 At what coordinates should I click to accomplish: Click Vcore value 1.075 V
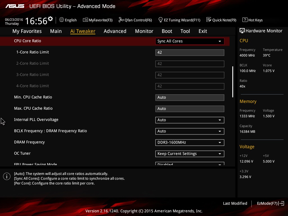pyautogui.click(x=269, y=71)
